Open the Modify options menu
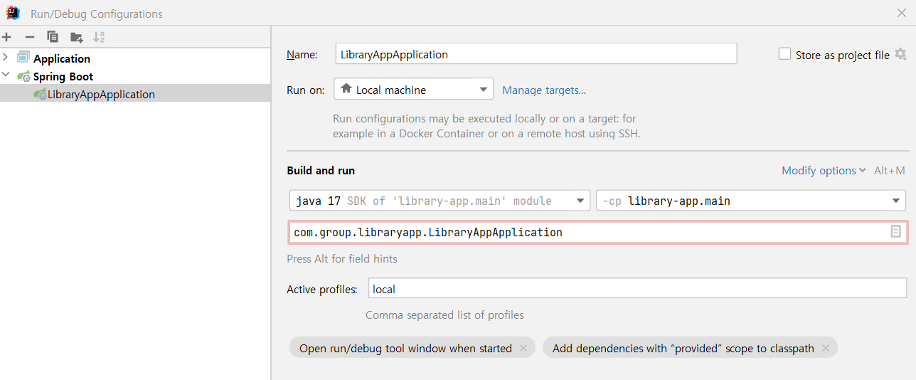This screenshot has width=916, height=380. [824, 170]
